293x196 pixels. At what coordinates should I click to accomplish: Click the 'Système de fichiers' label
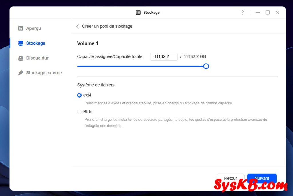click(x=96, y=85)
